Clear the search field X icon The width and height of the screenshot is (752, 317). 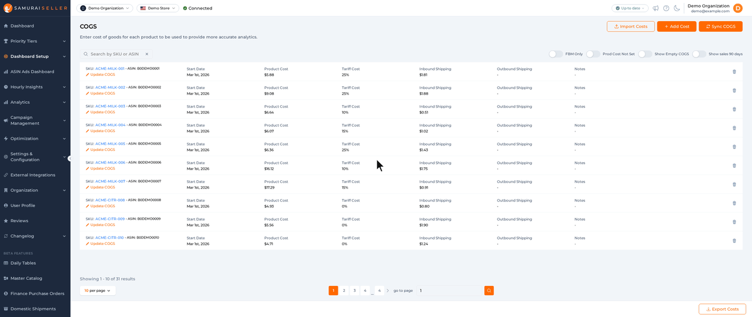pyautogui.click(x=147, y=54)
